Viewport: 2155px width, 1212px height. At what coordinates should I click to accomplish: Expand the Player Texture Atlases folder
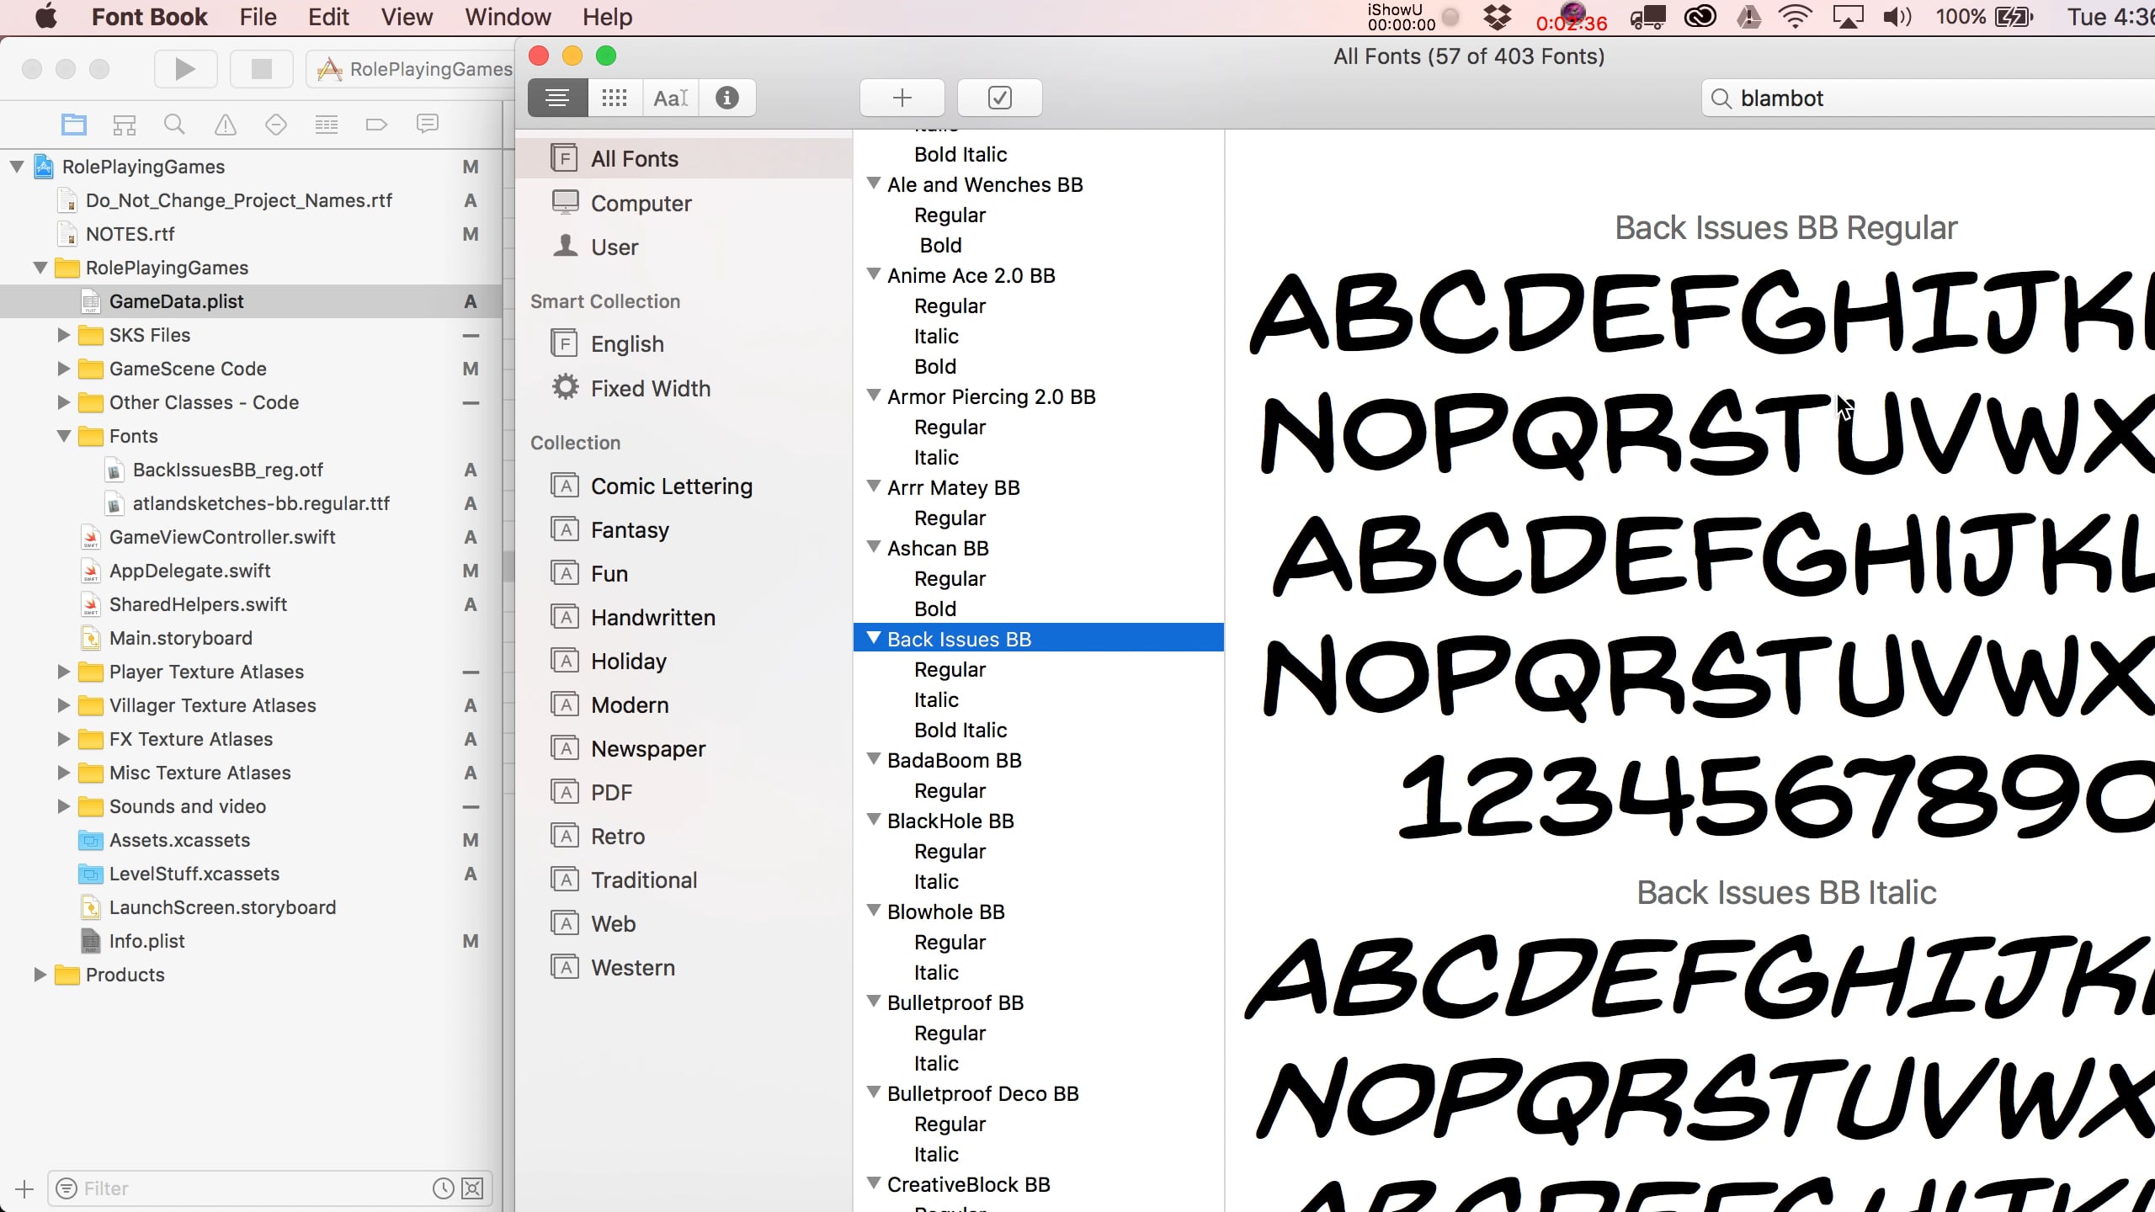point(63,672)
